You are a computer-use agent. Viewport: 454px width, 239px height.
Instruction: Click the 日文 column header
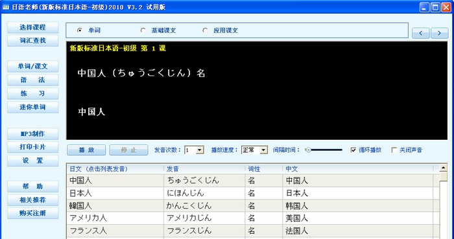coord(115,169)
